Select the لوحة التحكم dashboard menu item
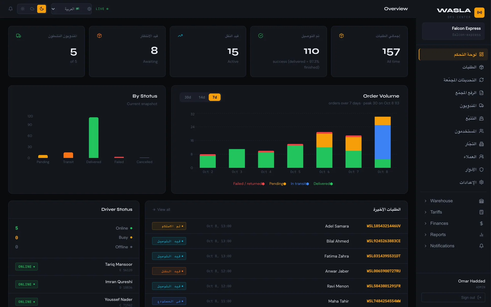This screenshot has height=307, width=491. (x=453, y=54)
